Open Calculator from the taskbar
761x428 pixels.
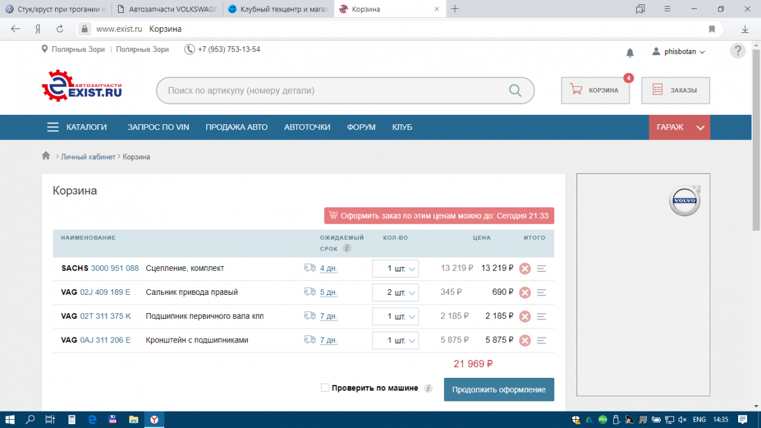pyautogui.click(x=72, y=419)
